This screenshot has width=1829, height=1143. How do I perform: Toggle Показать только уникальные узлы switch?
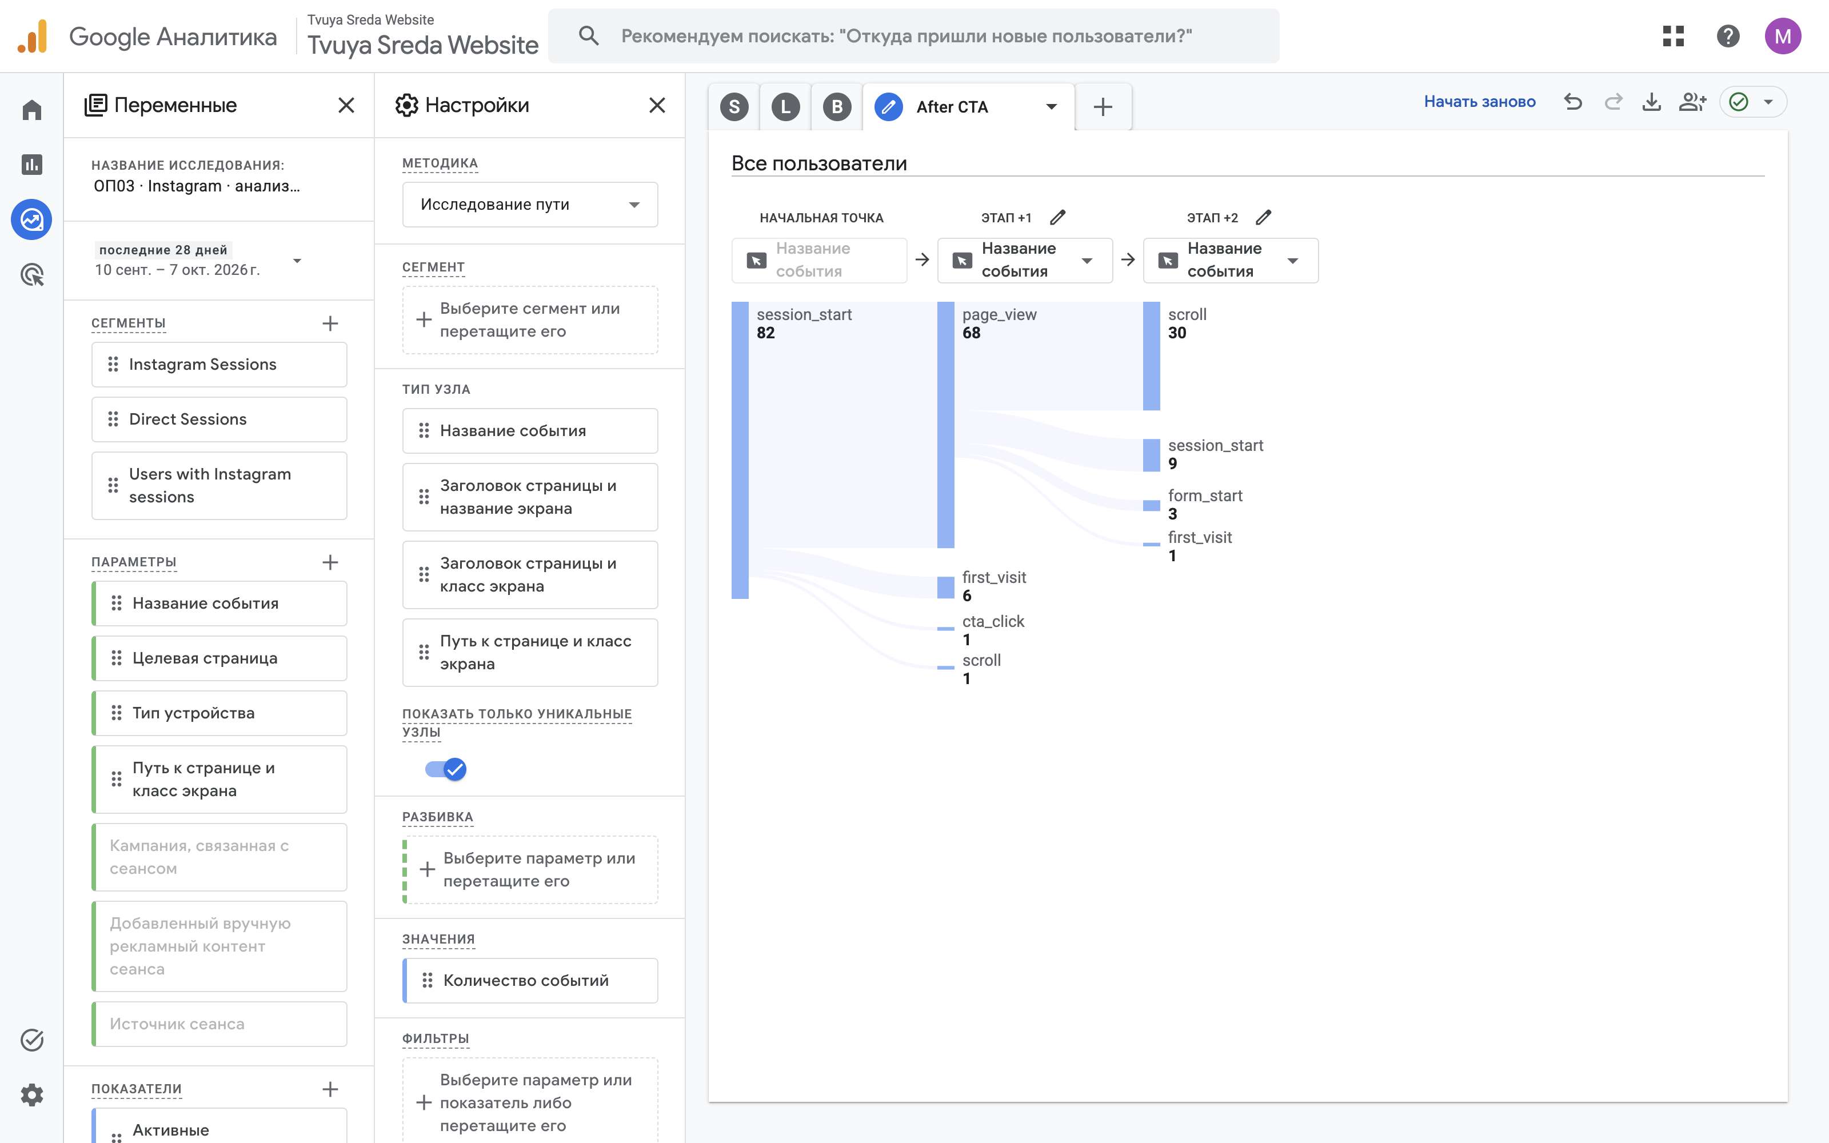(x=446, y=770)
